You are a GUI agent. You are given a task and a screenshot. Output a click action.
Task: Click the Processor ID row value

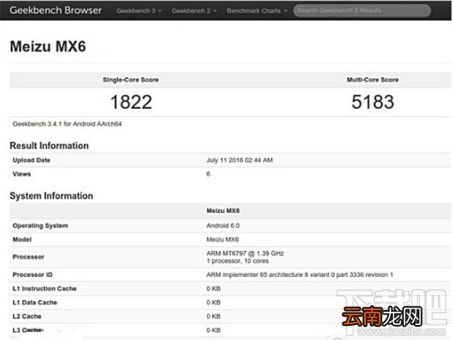(x=299, y=274)
